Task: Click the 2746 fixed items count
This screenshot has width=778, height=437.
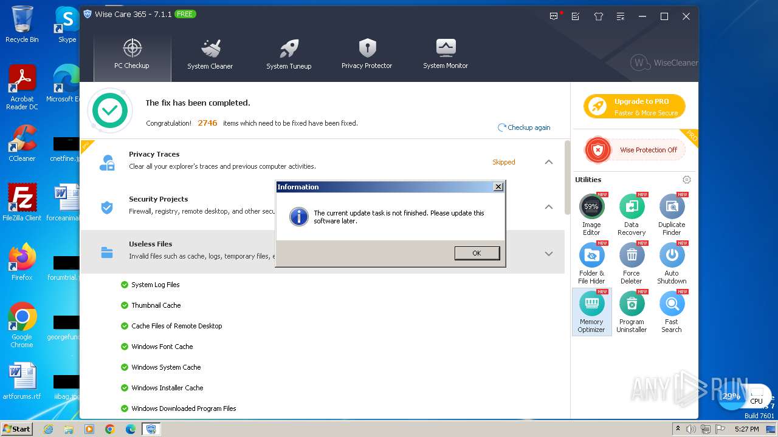Action: (x=207, y=123)
